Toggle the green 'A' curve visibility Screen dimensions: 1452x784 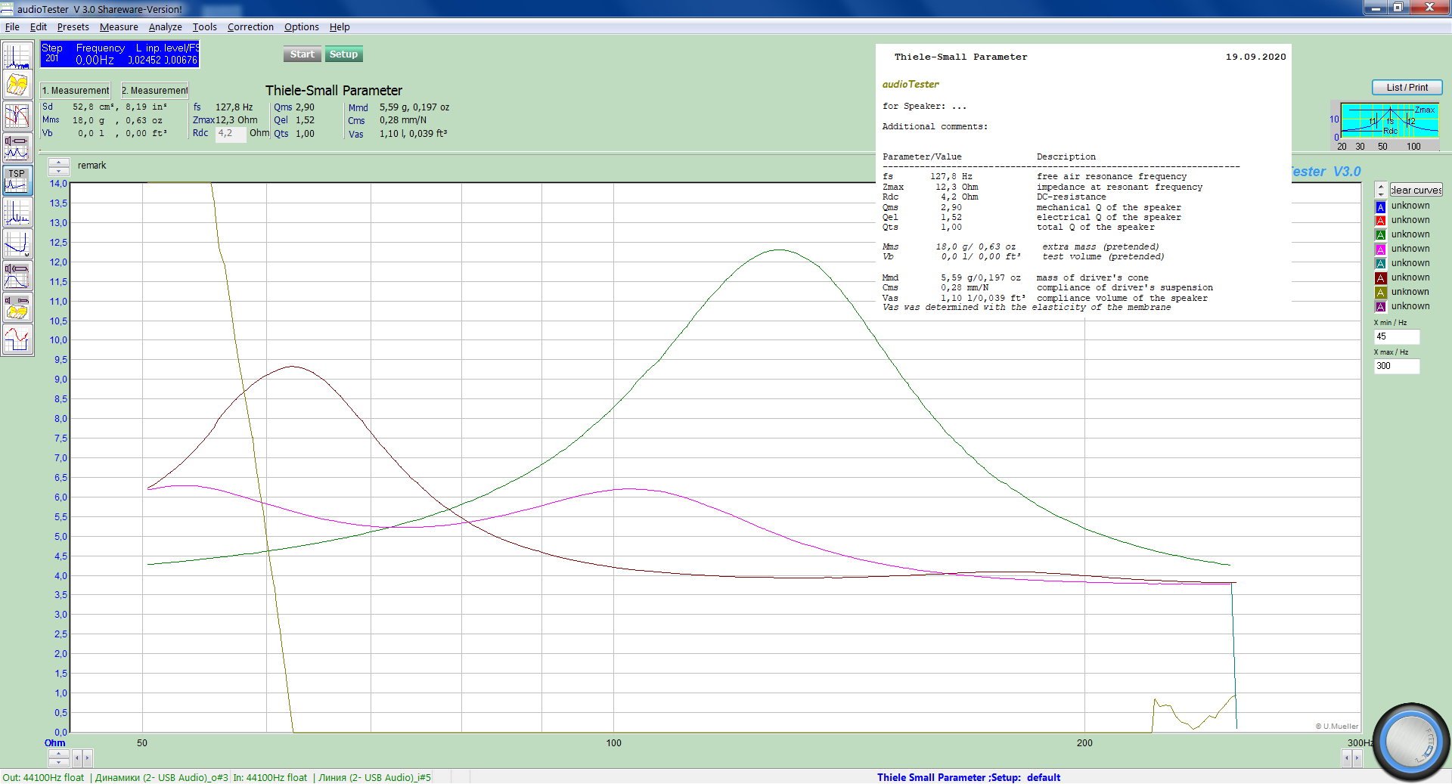click(x=1380, y=235)
